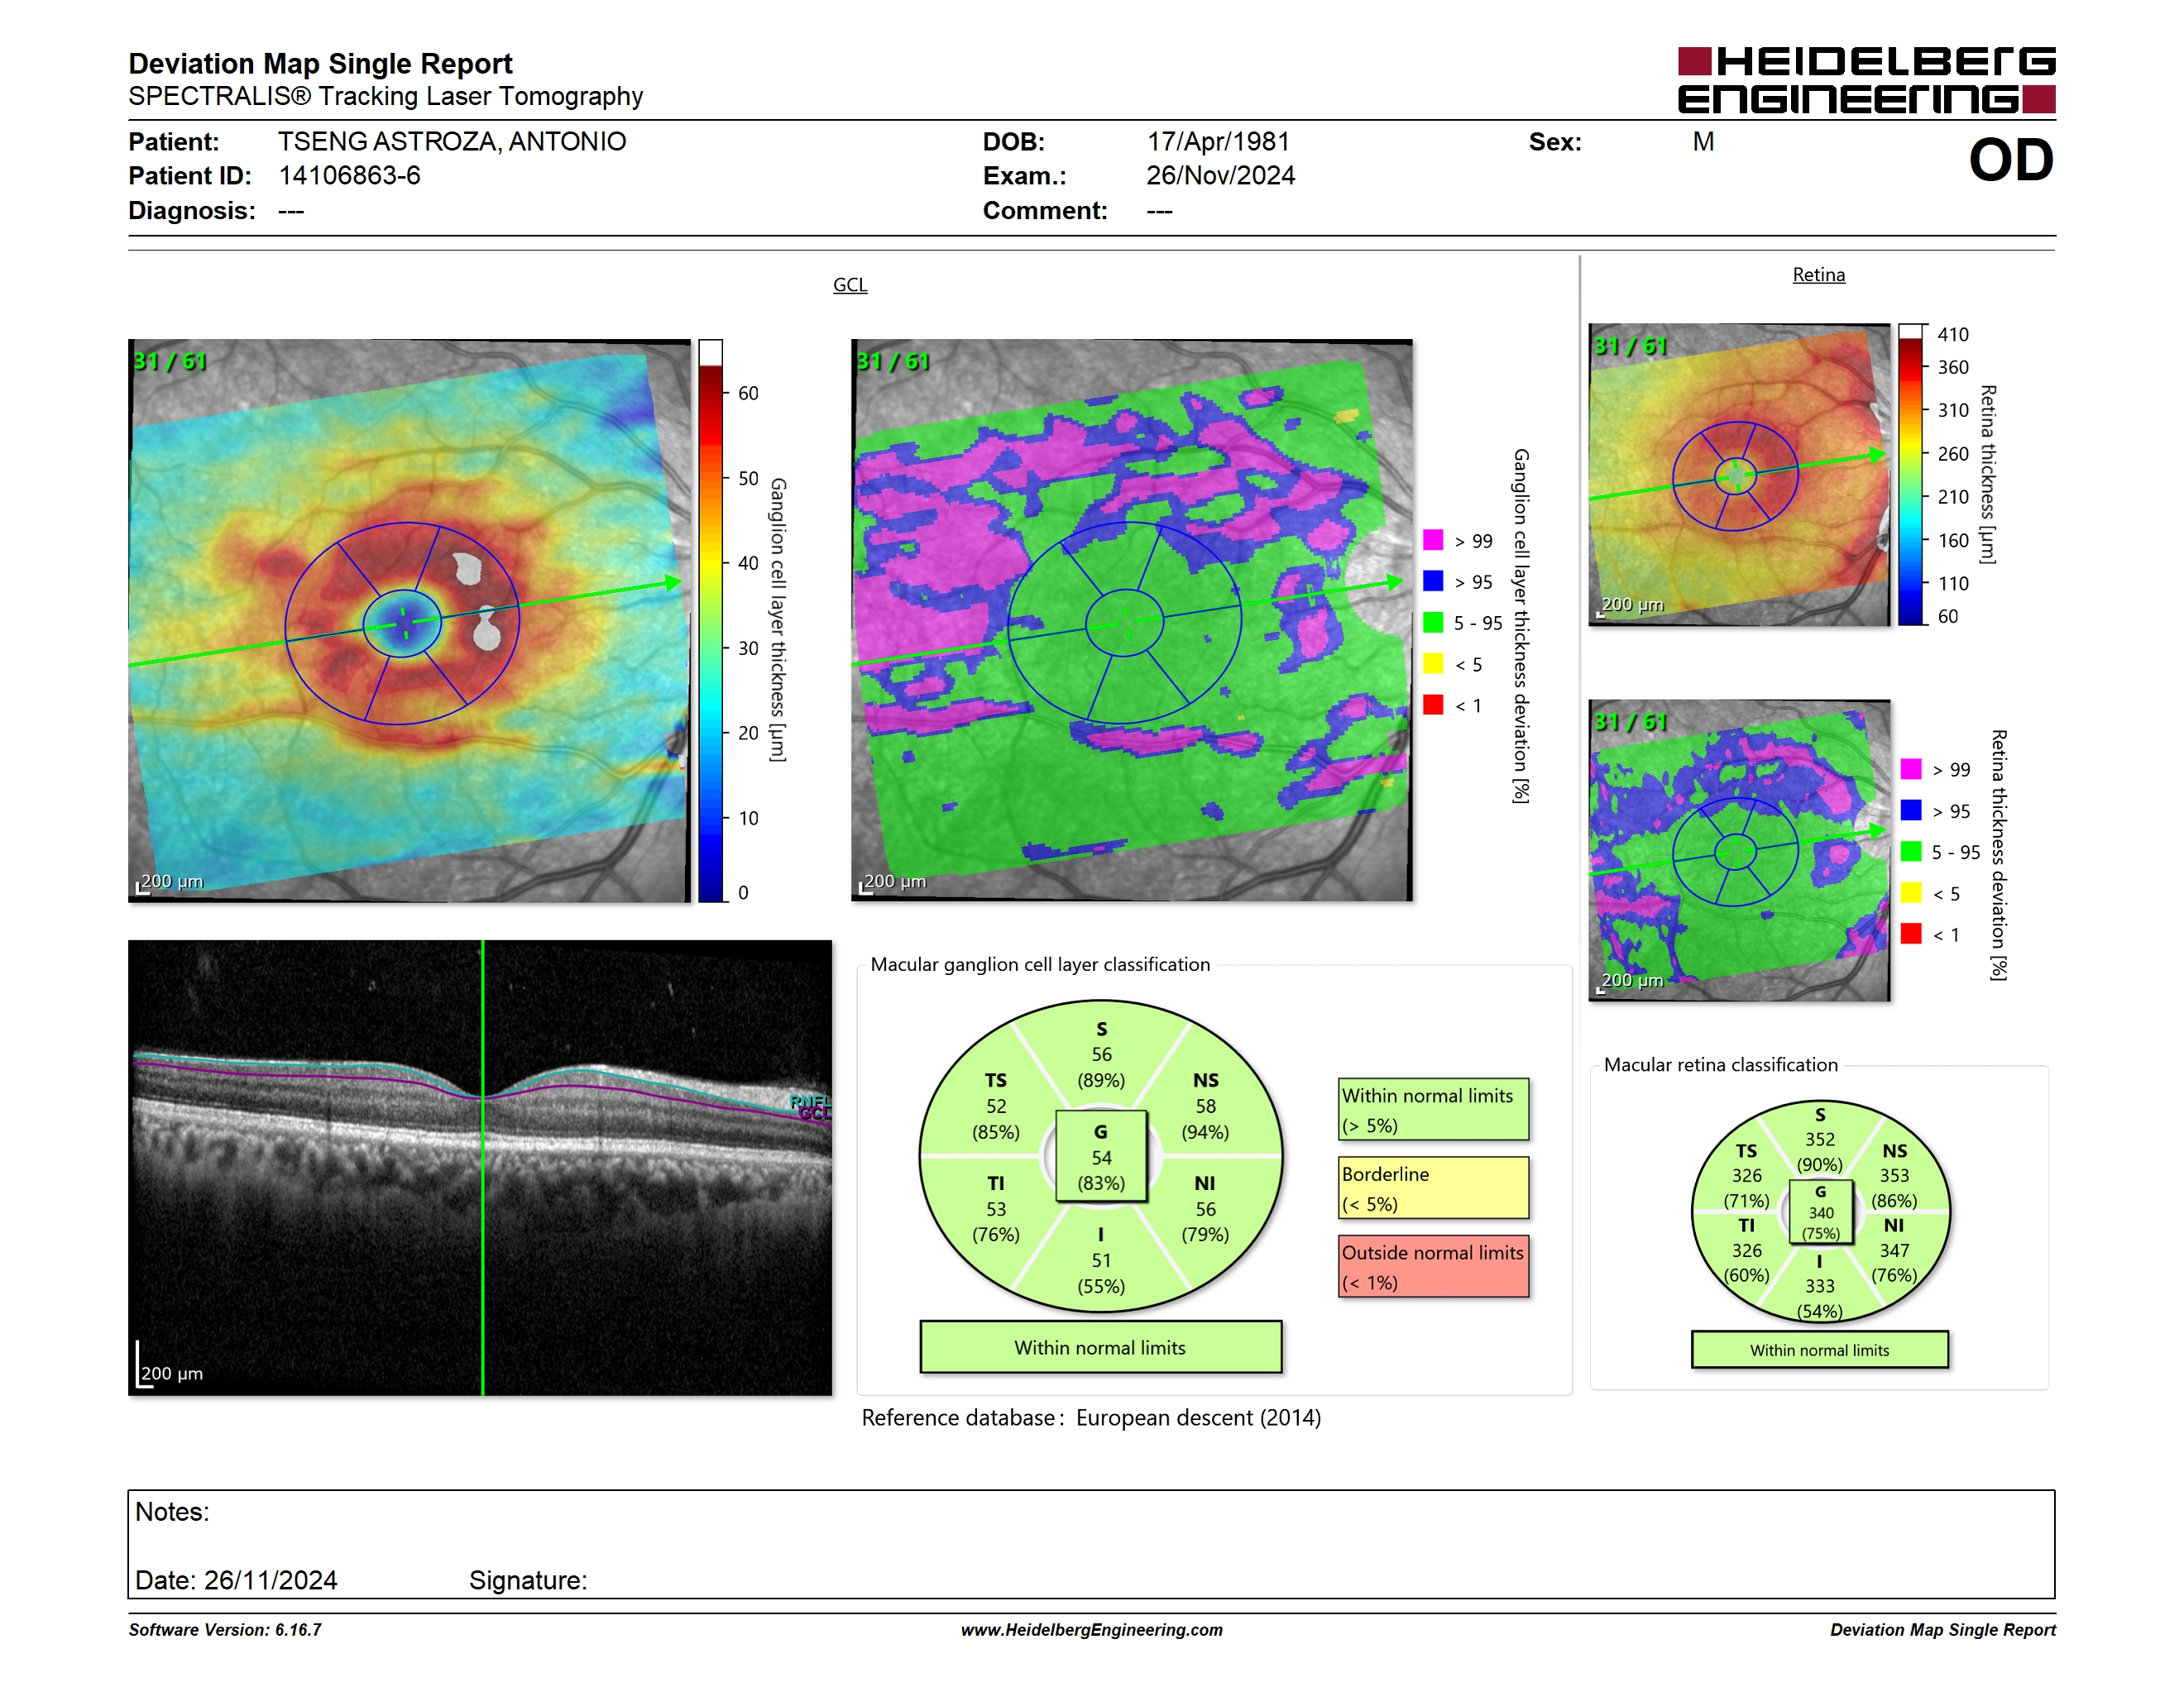Select GCL global G 54 (83%) center box
The height and width of the screenshot is (1687, 2184).
coord(1101,1157)
